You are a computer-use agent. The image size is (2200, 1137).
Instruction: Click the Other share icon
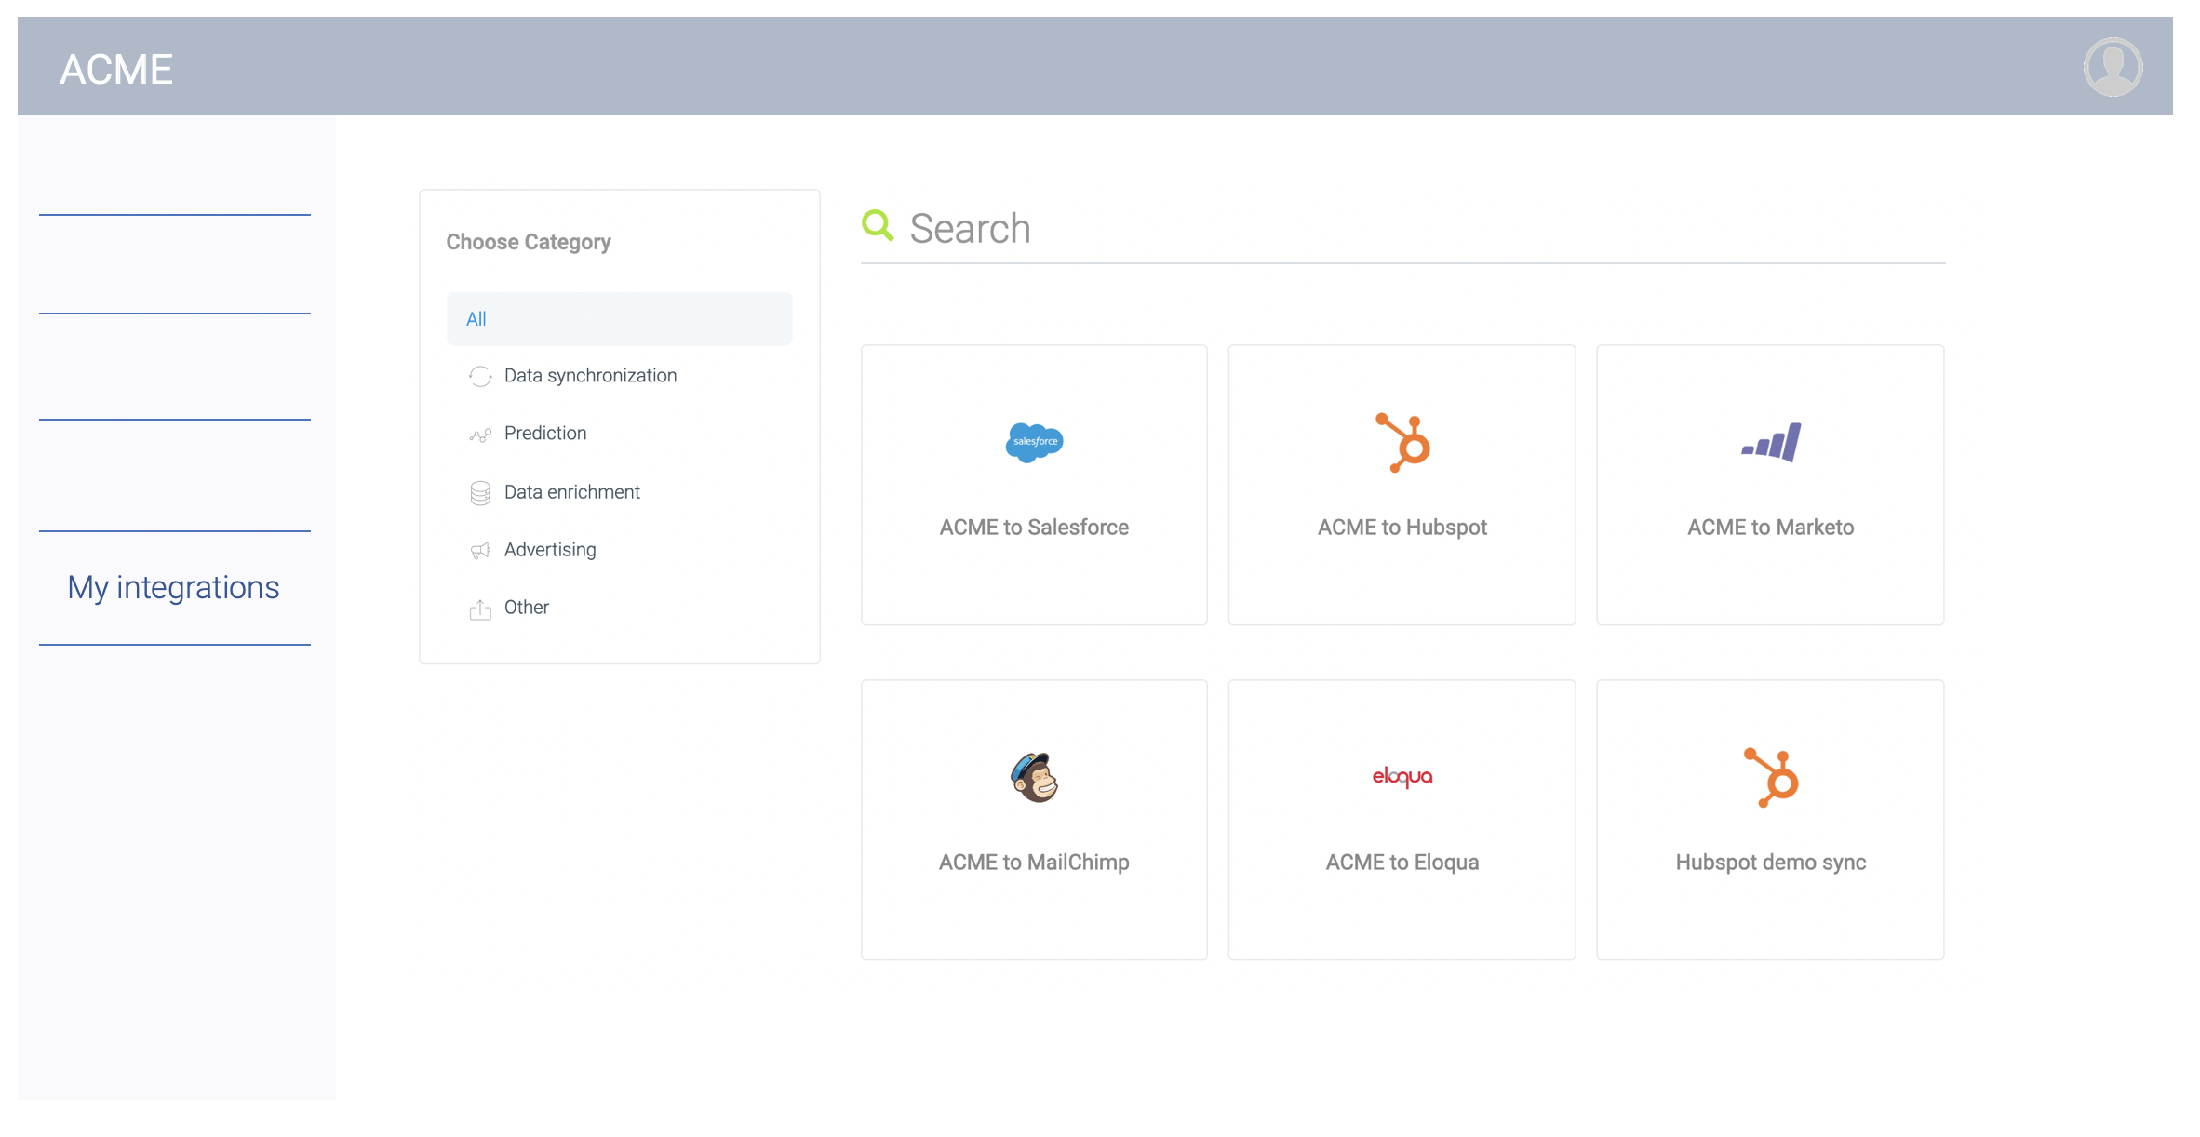pos(480,609)
